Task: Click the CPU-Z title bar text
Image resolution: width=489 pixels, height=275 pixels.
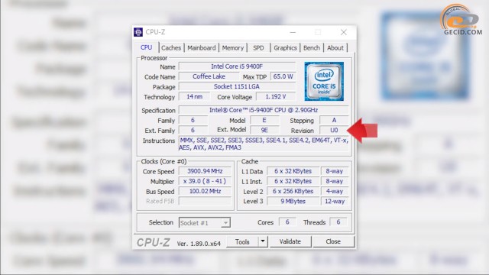Action: pos(155,32)
